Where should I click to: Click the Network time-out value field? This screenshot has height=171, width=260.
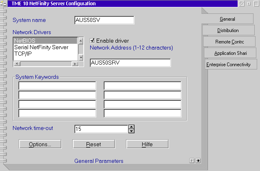tap(101, 129)
